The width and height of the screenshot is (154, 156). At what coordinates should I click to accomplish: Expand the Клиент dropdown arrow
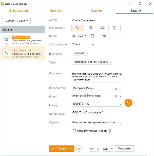point(120,96)
